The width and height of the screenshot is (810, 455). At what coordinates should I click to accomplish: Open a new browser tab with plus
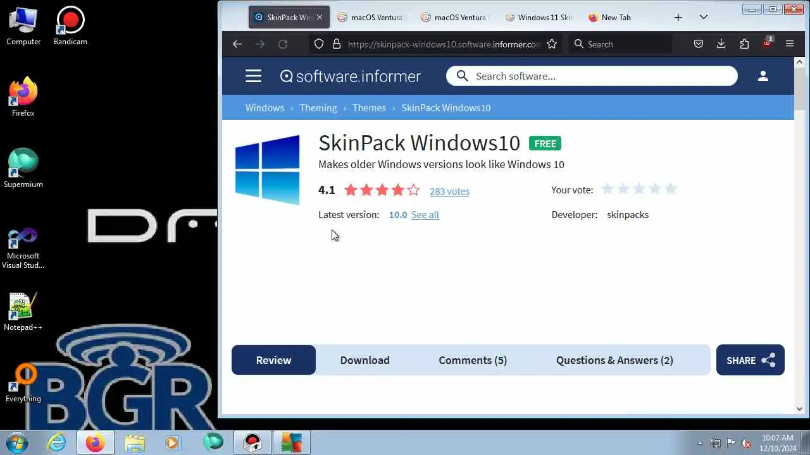point(678,17)
